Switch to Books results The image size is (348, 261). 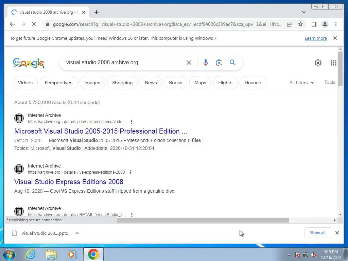point(176,83)
